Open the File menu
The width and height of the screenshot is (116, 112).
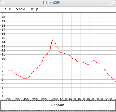7,9
